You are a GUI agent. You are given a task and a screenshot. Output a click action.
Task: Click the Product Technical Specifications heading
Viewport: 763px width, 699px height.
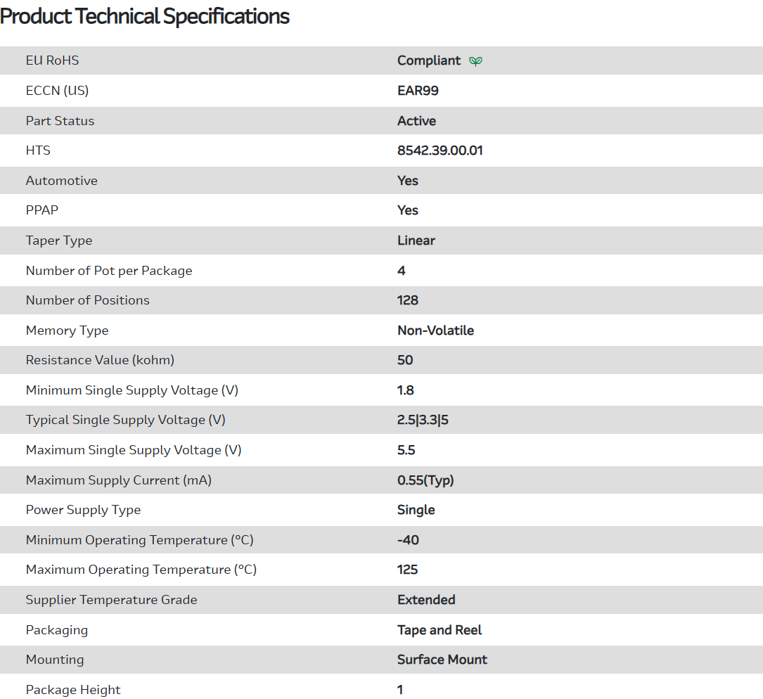pyautogui.click(x=145, y=16)
